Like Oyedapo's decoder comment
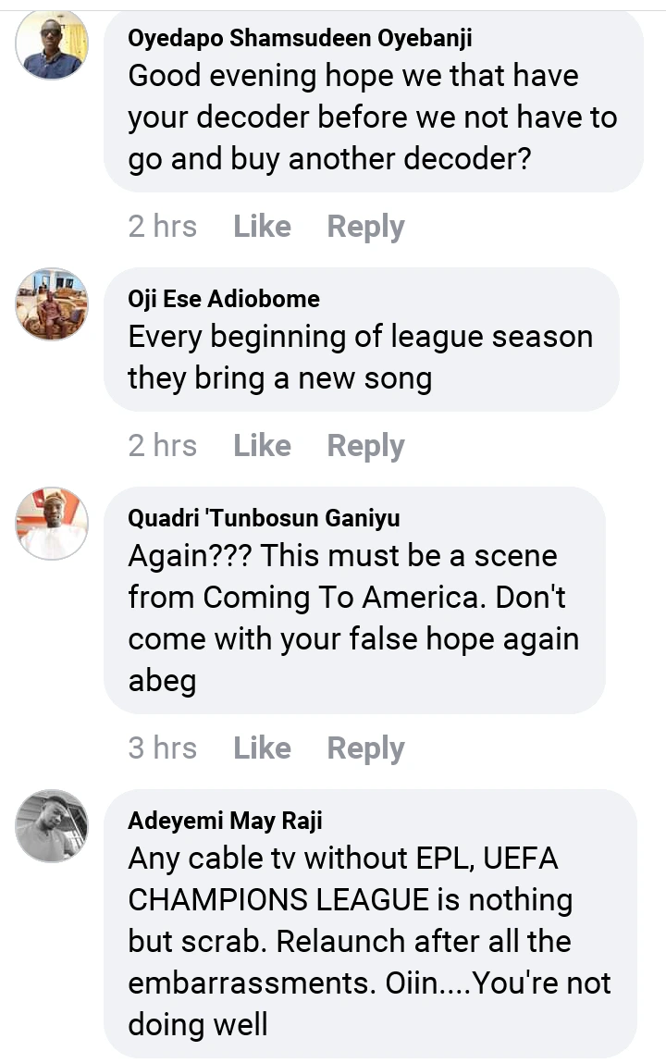666x1063 pixels. (262, 227)
